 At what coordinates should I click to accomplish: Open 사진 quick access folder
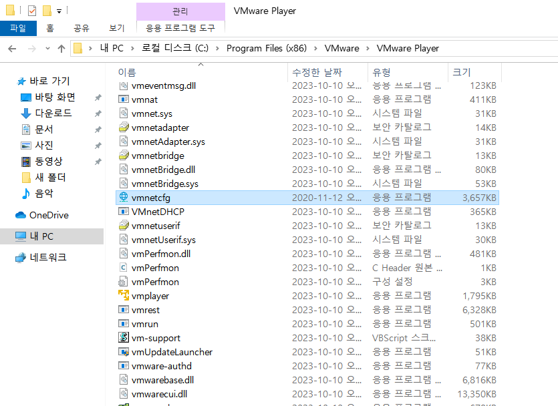coord(37,145)
